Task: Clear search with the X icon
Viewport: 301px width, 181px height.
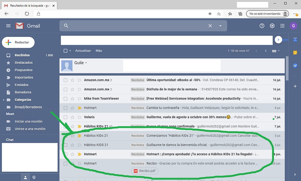Action: 210,26
